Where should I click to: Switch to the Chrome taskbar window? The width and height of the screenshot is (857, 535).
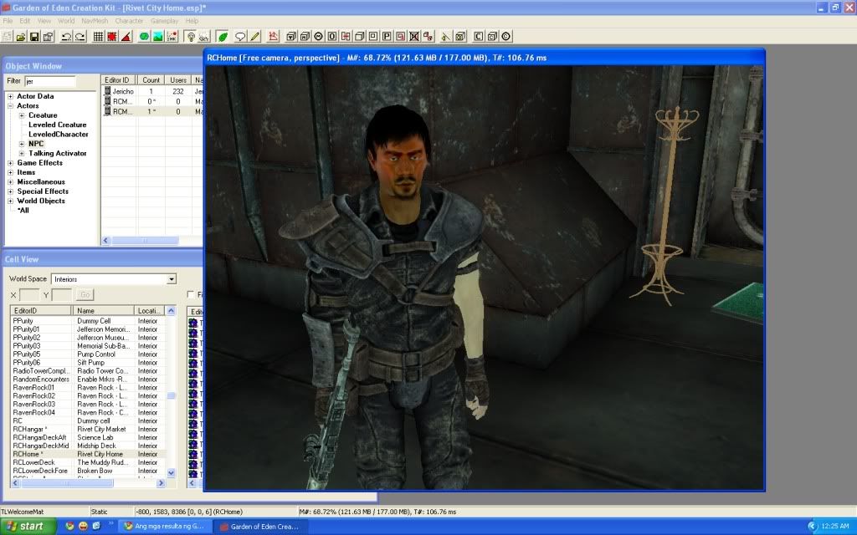tap(163, 527)
